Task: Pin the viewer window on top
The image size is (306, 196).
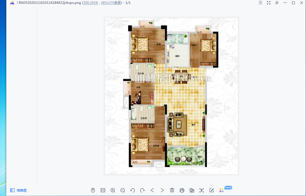Action: 276,3
